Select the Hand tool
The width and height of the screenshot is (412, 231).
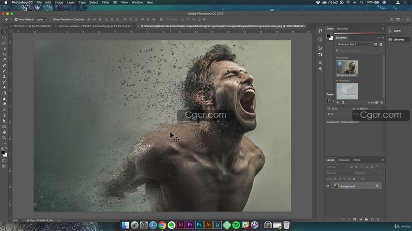click(x=4, y=132)
